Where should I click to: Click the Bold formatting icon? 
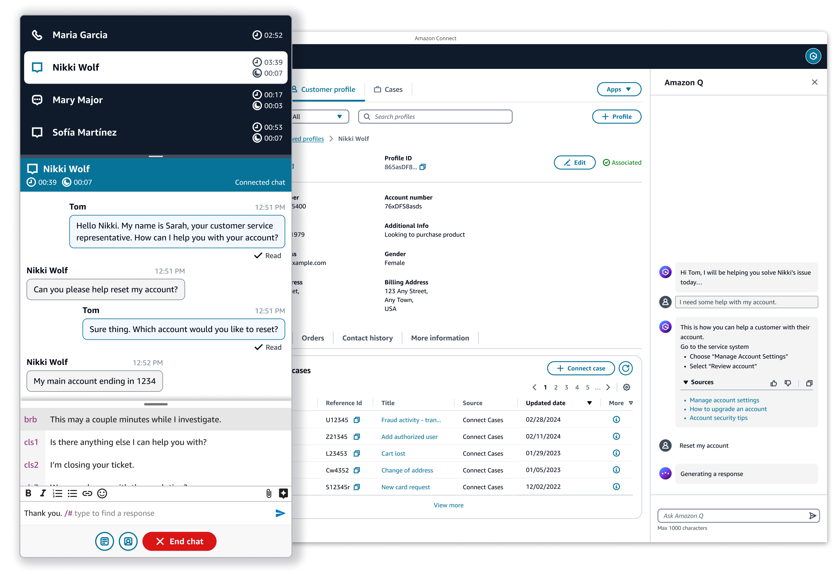pyautogui.click(x=29, y=493)
